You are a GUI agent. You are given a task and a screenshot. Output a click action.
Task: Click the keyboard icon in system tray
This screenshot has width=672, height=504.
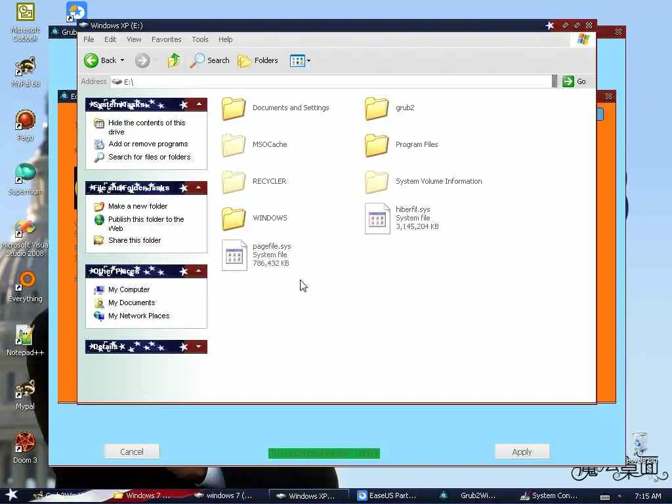[604, 497]
